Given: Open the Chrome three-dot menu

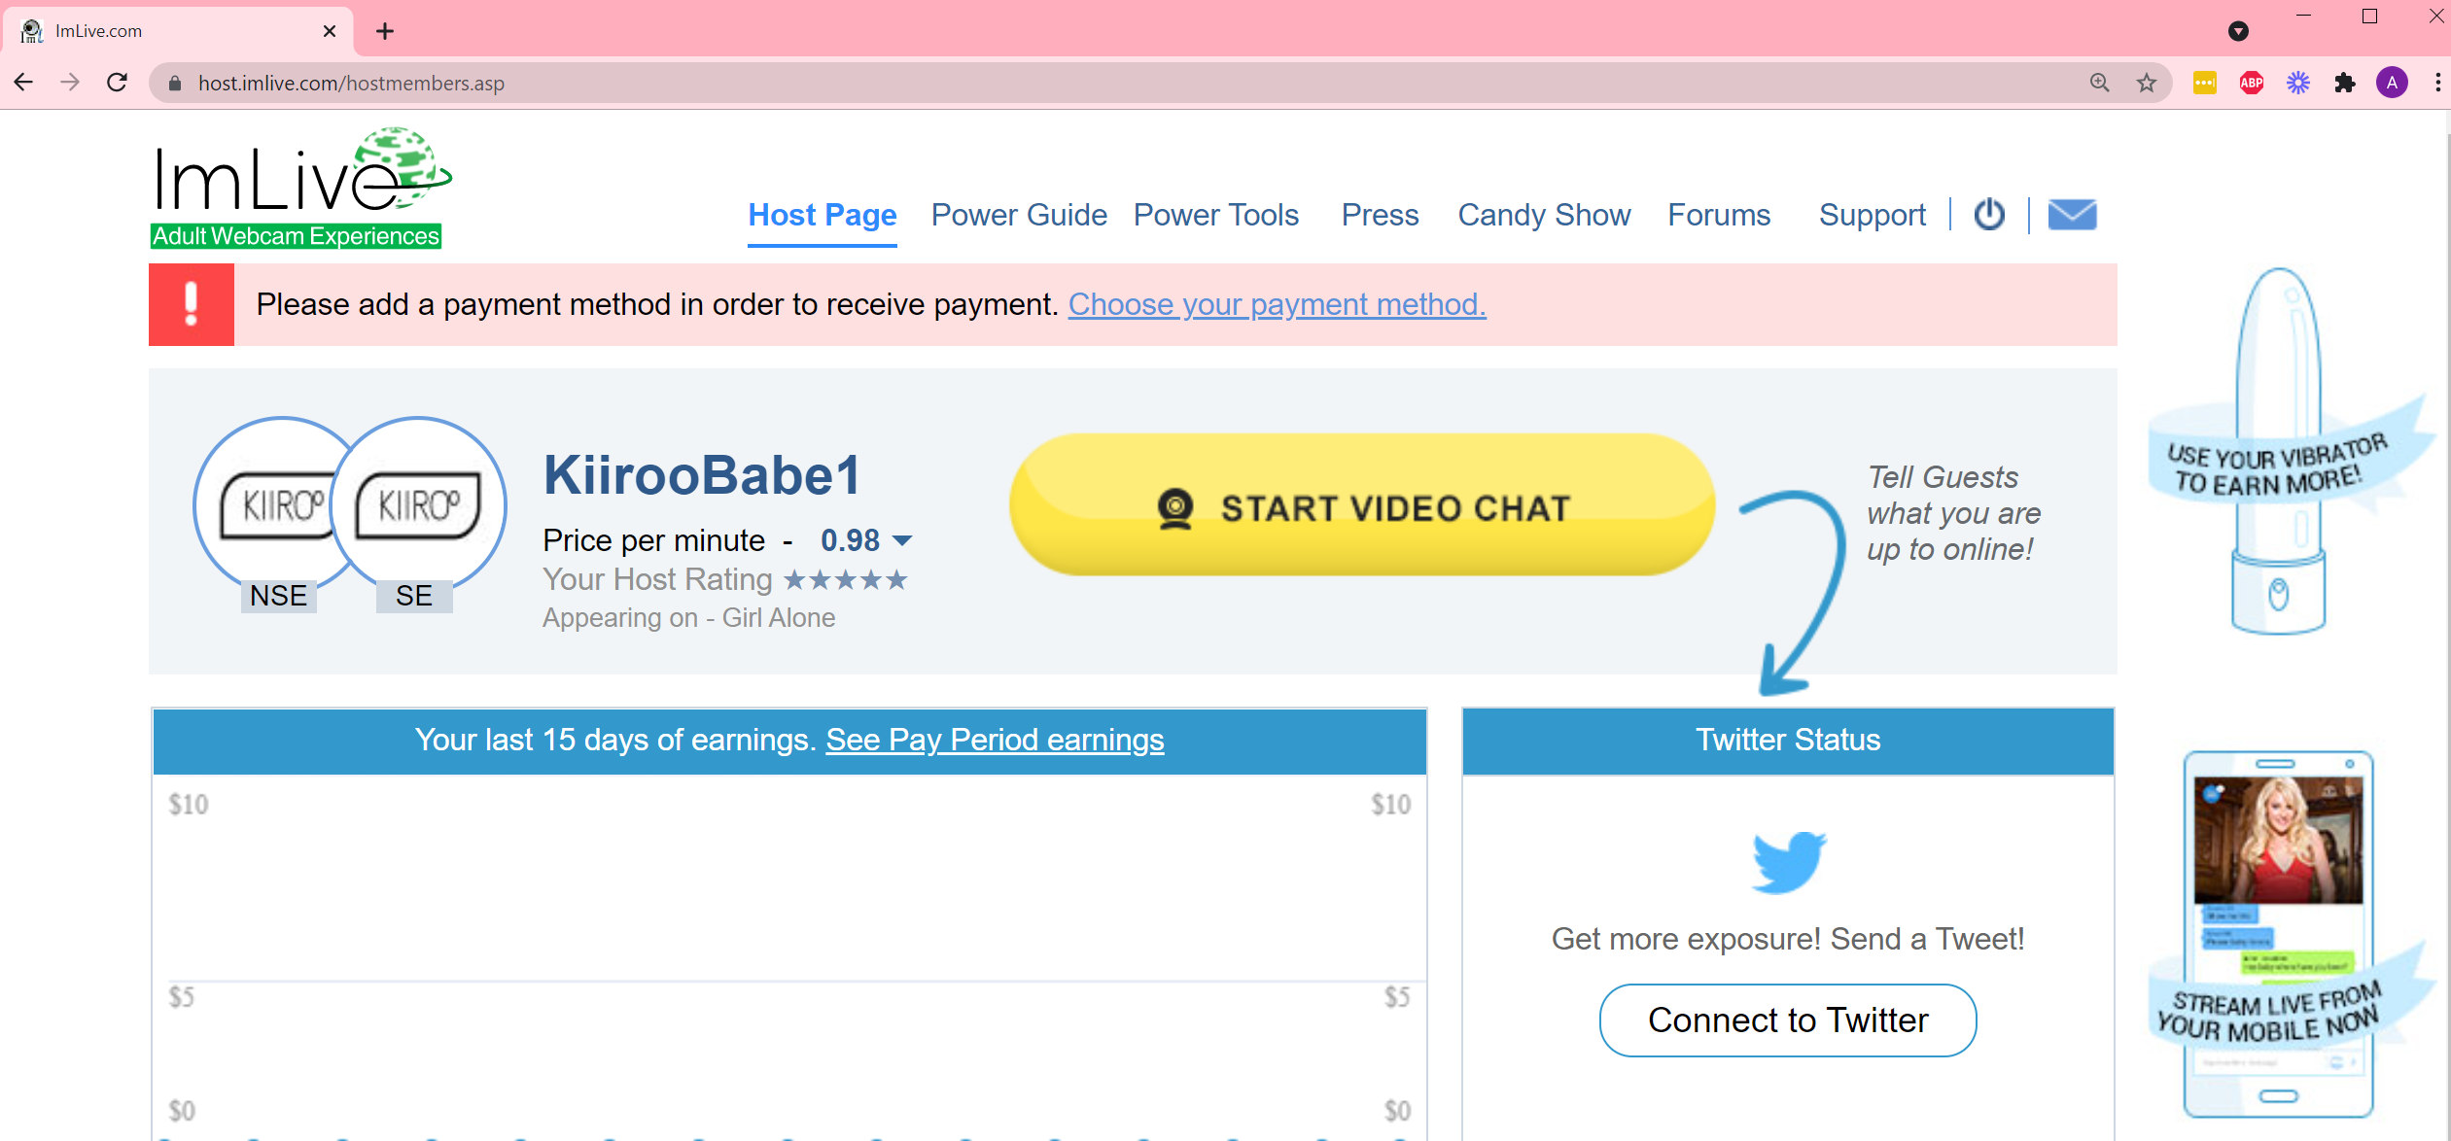Looking at the screenshot, I should [2436, 84].
